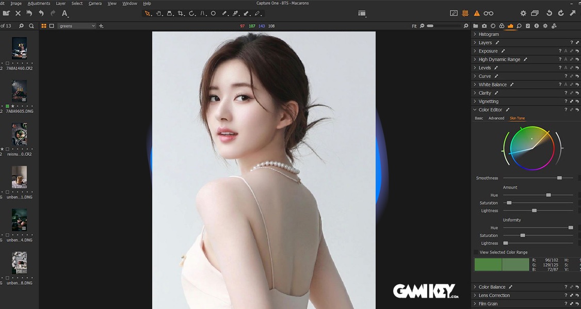Select the Crop tool

click(182, 14)
